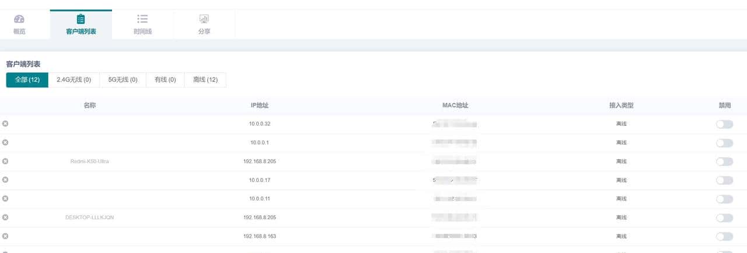Select the Redmi-K50-Ultra device name
Viewport: 747px width, 253px height.
pyautogui.click(x=89, y=161)
